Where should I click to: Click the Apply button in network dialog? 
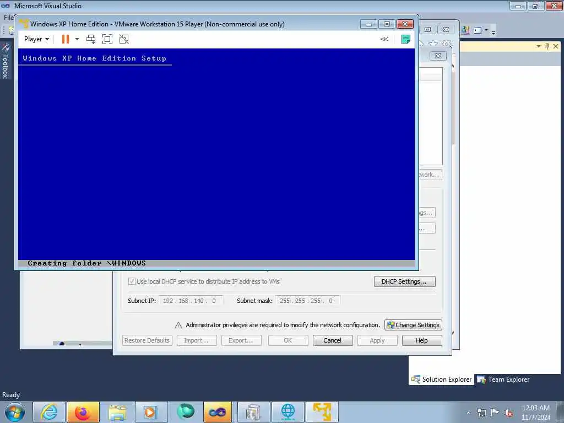pos(377,340)
